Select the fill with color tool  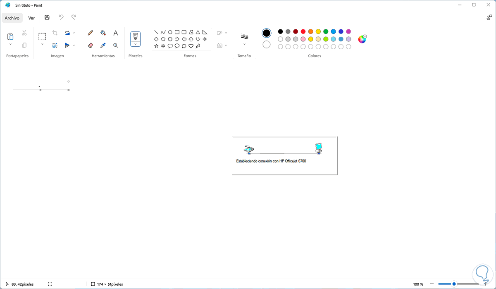click(x=102, y=33)
